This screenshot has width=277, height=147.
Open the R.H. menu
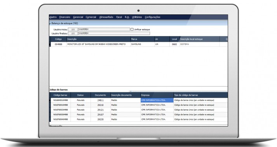[127, 17]
